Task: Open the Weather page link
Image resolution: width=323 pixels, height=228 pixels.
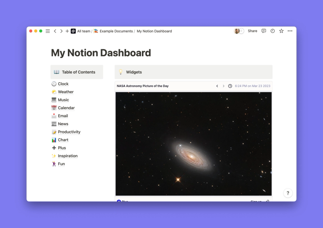Action: pyautogui.click(x=66, y=92)
